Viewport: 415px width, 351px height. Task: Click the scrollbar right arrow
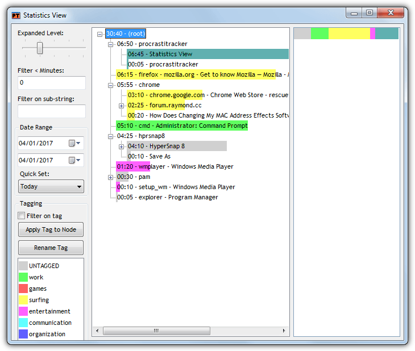click(x=284, y=331)
